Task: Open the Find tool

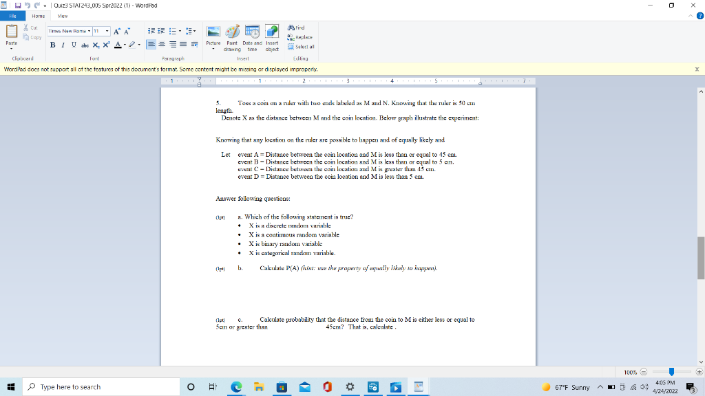Action: pyautogui.click(x=294, y=27)
